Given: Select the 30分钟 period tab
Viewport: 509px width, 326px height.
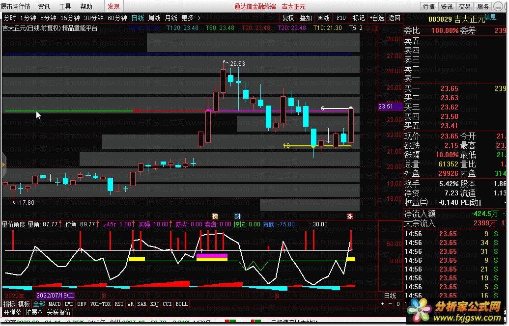Looking at the screenshot, I should [x=94, y=18].
